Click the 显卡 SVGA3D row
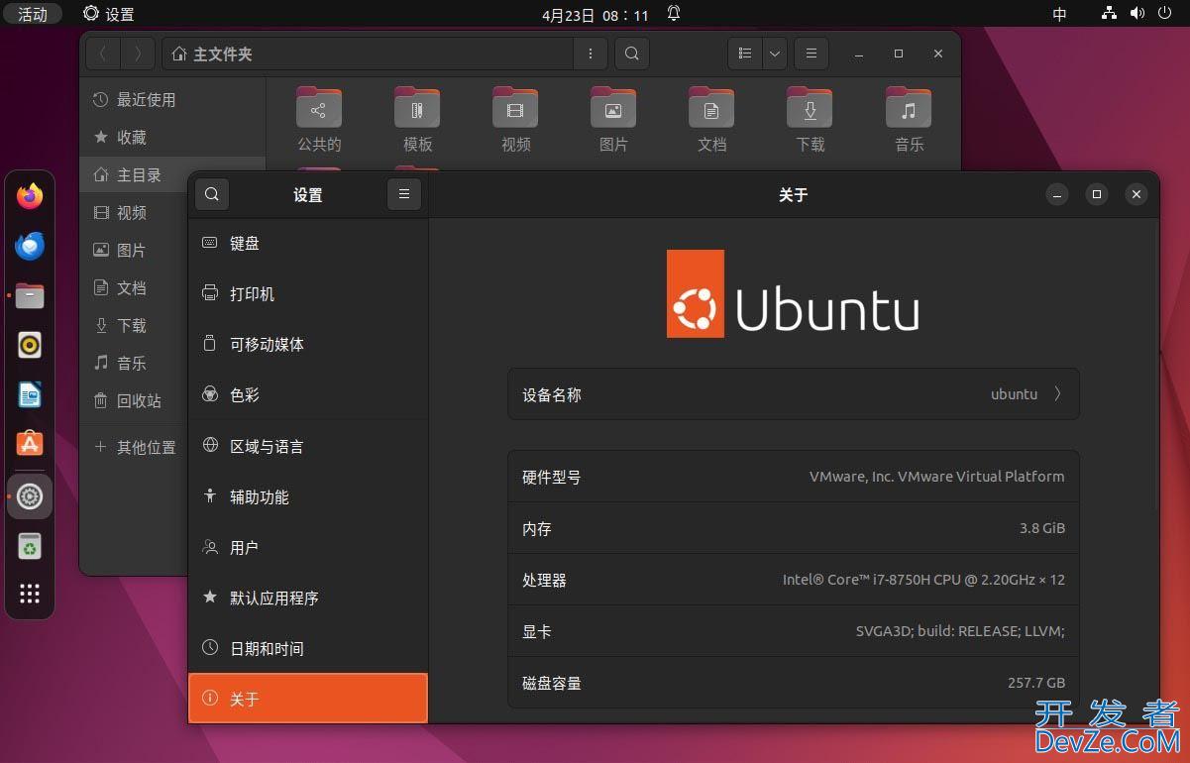The image size is (1190, 763). click(x=794, y=631)
